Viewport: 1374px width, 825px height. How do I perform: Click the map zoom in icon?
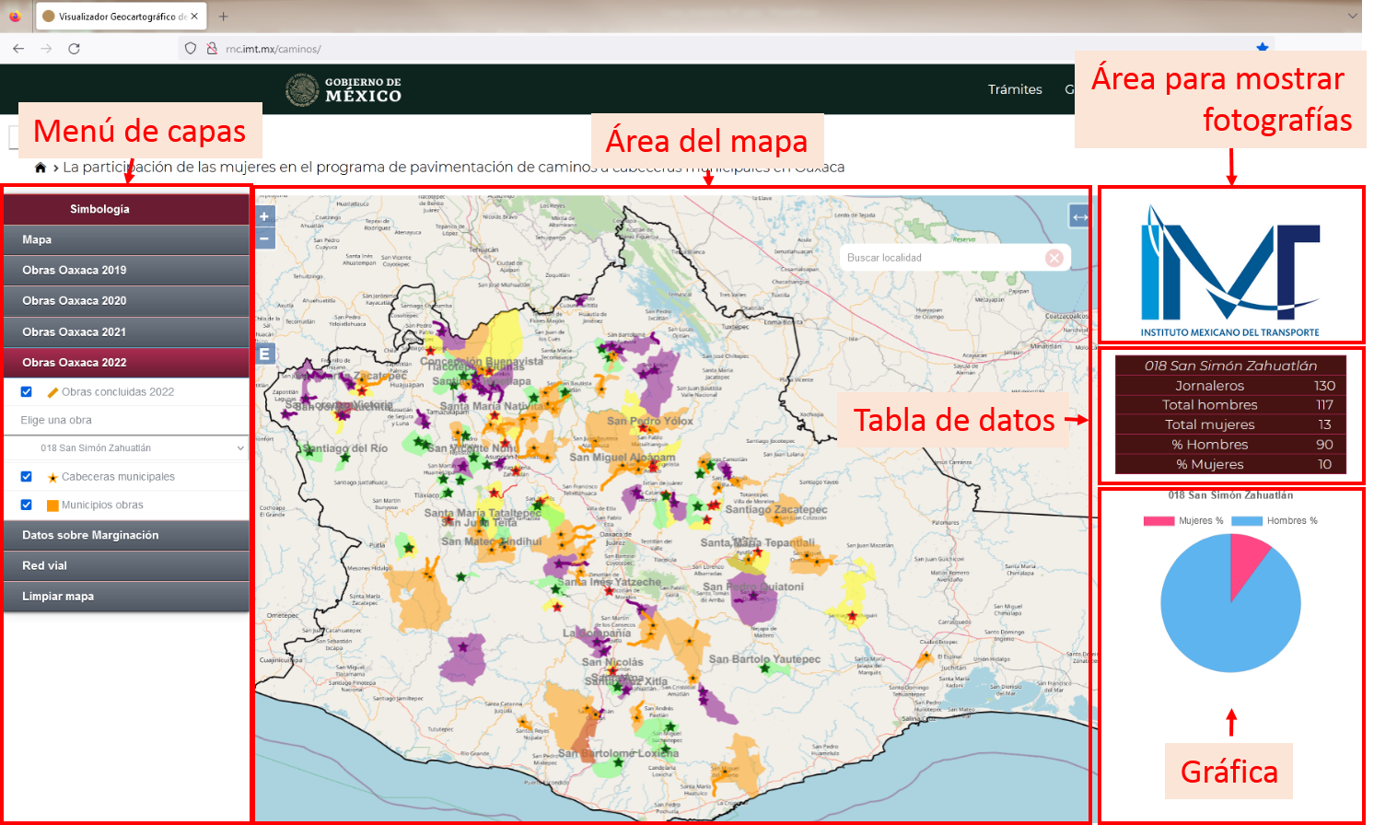pyautogui.click(x=263, y=215)
